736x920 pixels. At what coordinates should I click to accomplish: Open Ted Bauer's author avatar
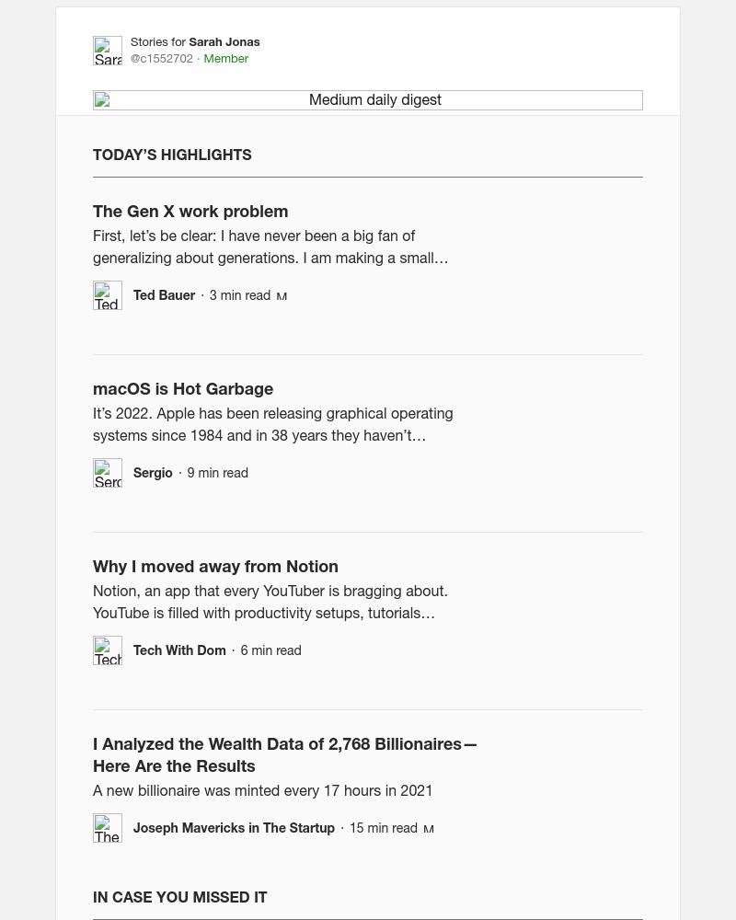[108, 295]
